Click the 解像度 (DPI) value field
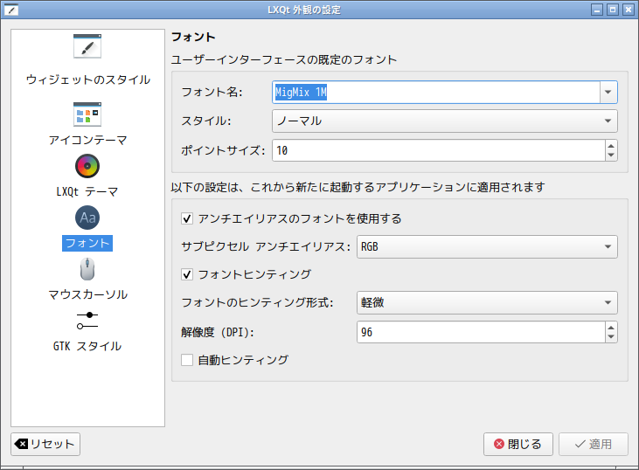Viewport: 639px width, 470px height. (481, 332)
